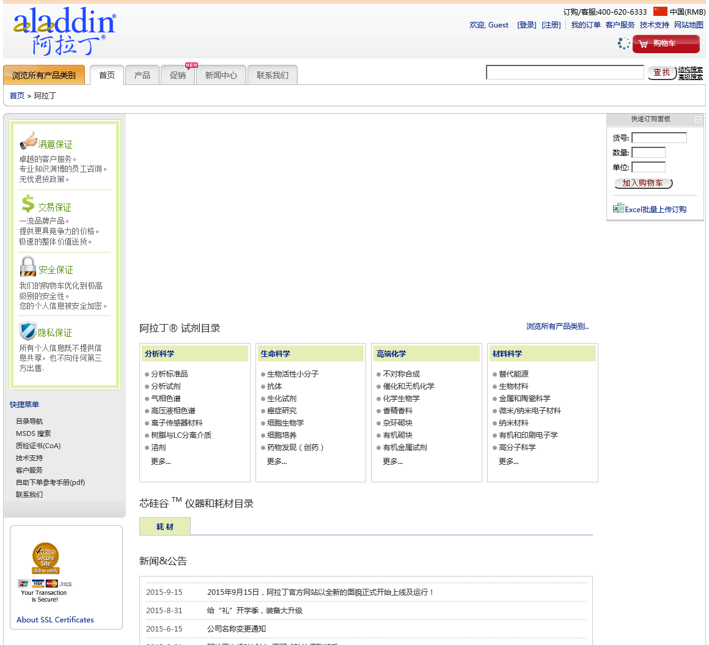The height and width of the screenshot is (645, 709).
Task: Open 高级搜索 advanced search link
Action: [691, 76]
